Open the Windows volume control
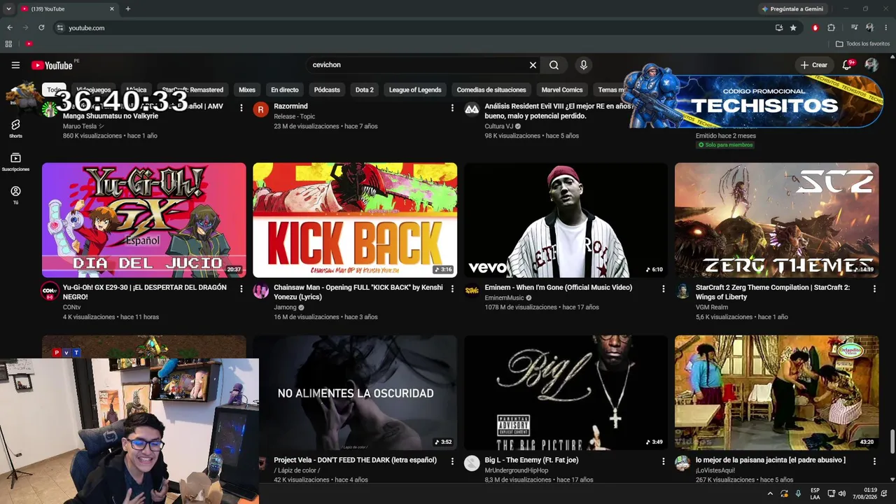 coord(842,493)
